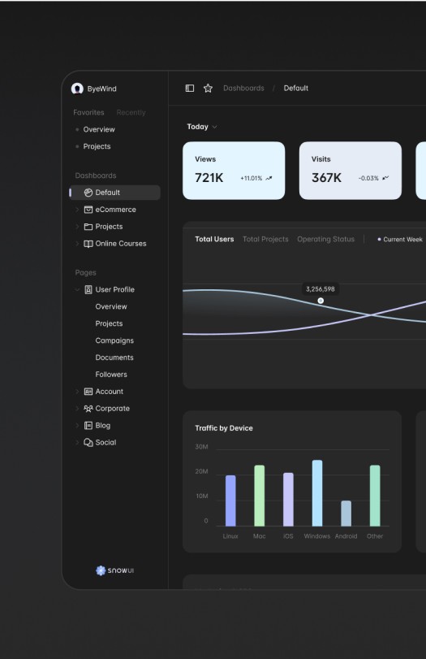Select the Operating Status chart tab
The image size is (426, 659).
(x=325, y=239)
